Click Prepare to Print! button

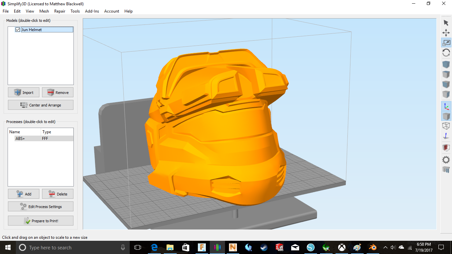click(41, 221)
